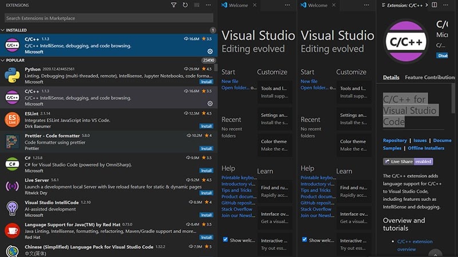Install the Live Server extension
Screen dimensions: 458x257
coord(206,193)
